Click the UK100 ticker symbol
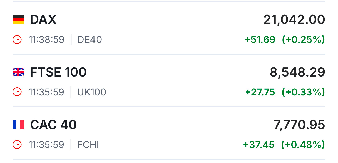Image resolution: width=338 pixels, height=163 pixels. point(92,92)
